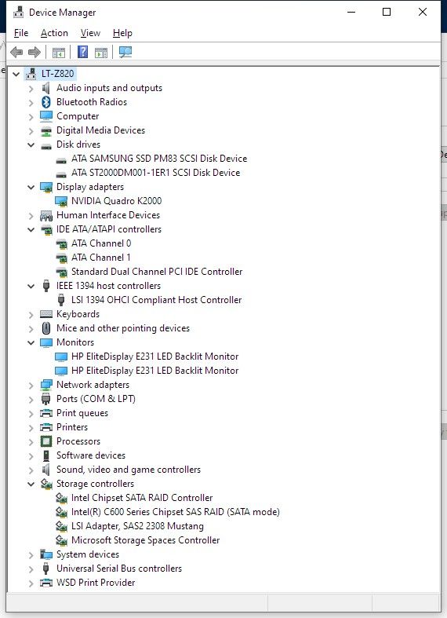Click the Keyboards category icon
Screen dimensions: 447x618
[46, 314]
